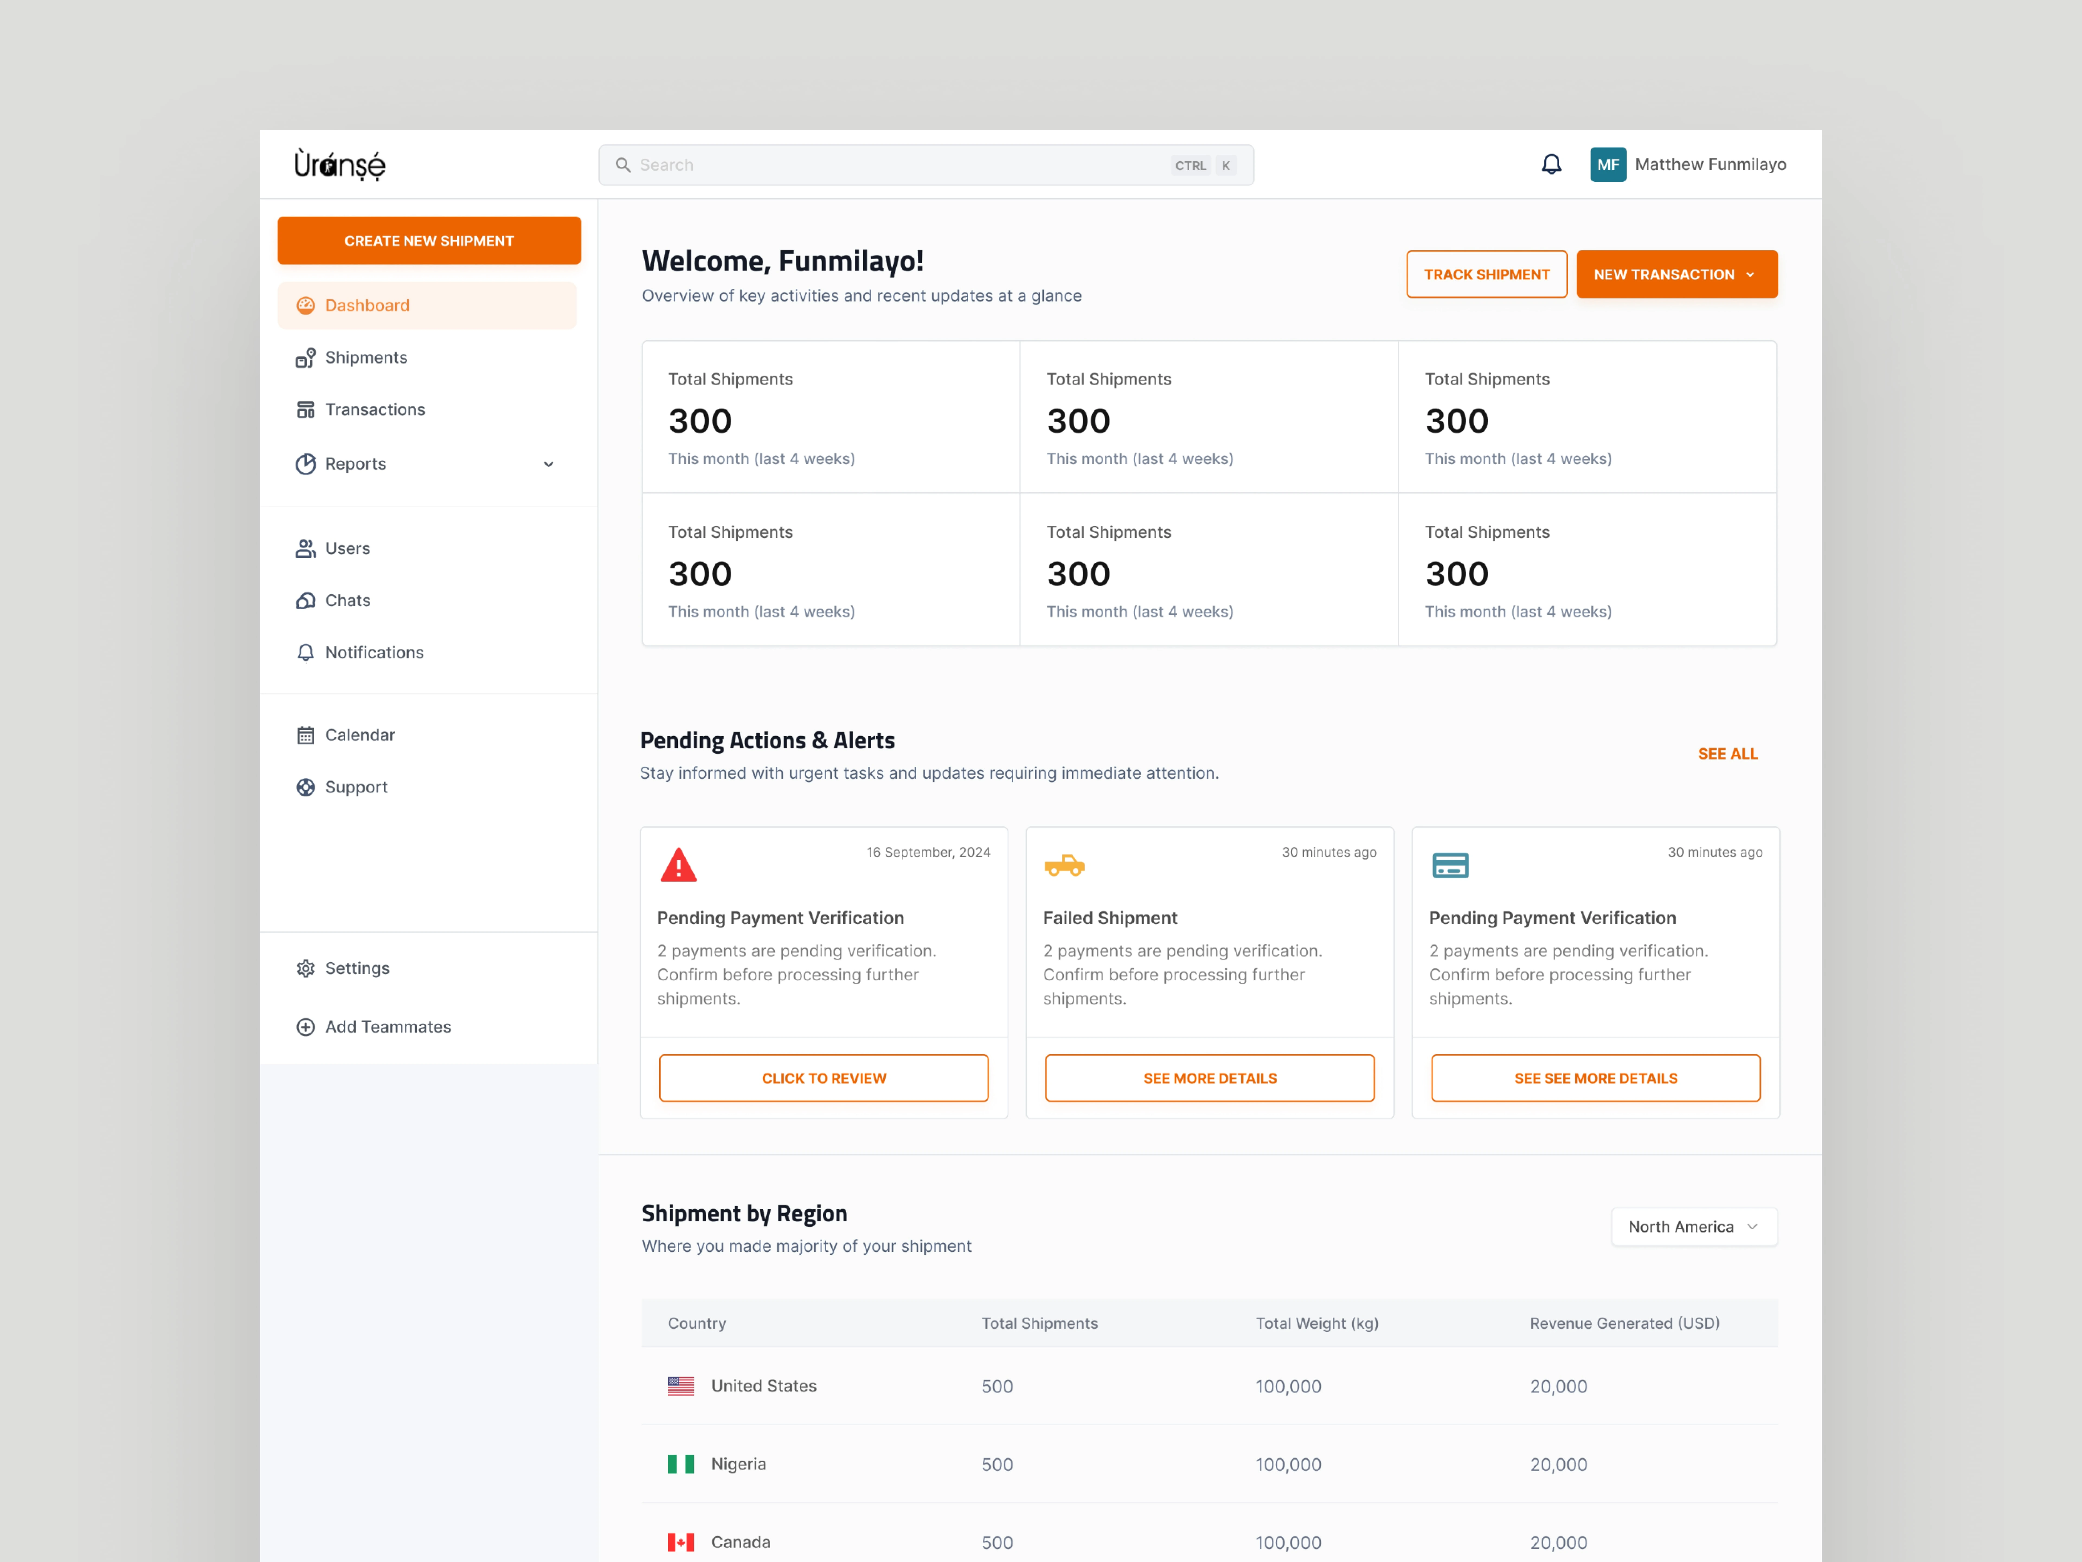Image resolution: width=2082 pixels, height=1562 pixels.
Task: Click the Canada flag icon
Action: (680, 1542)
